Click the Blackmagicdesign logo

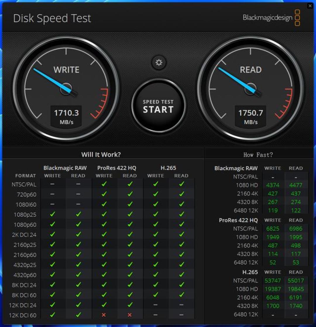coord(272,18)
